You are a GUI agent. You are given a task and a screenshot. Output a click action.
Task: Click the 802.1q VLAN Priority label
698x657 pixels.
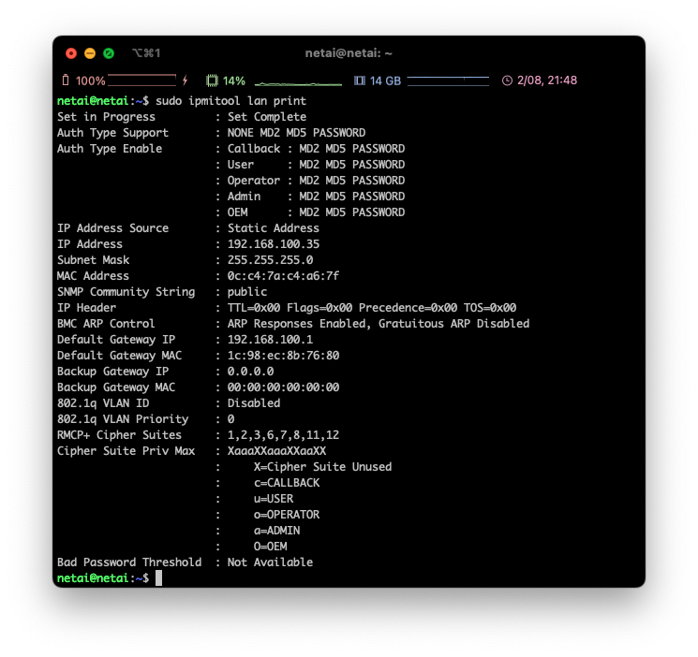[x=123, y=419]
